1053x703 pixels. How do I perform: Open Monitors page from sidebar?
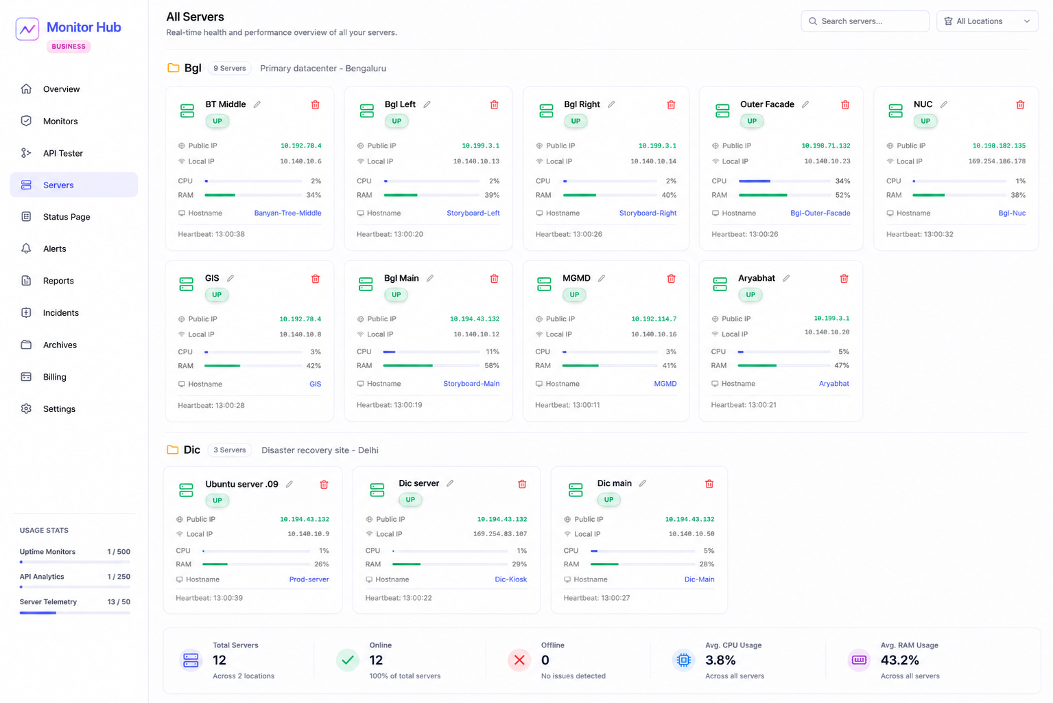click(x=73, y=121)
